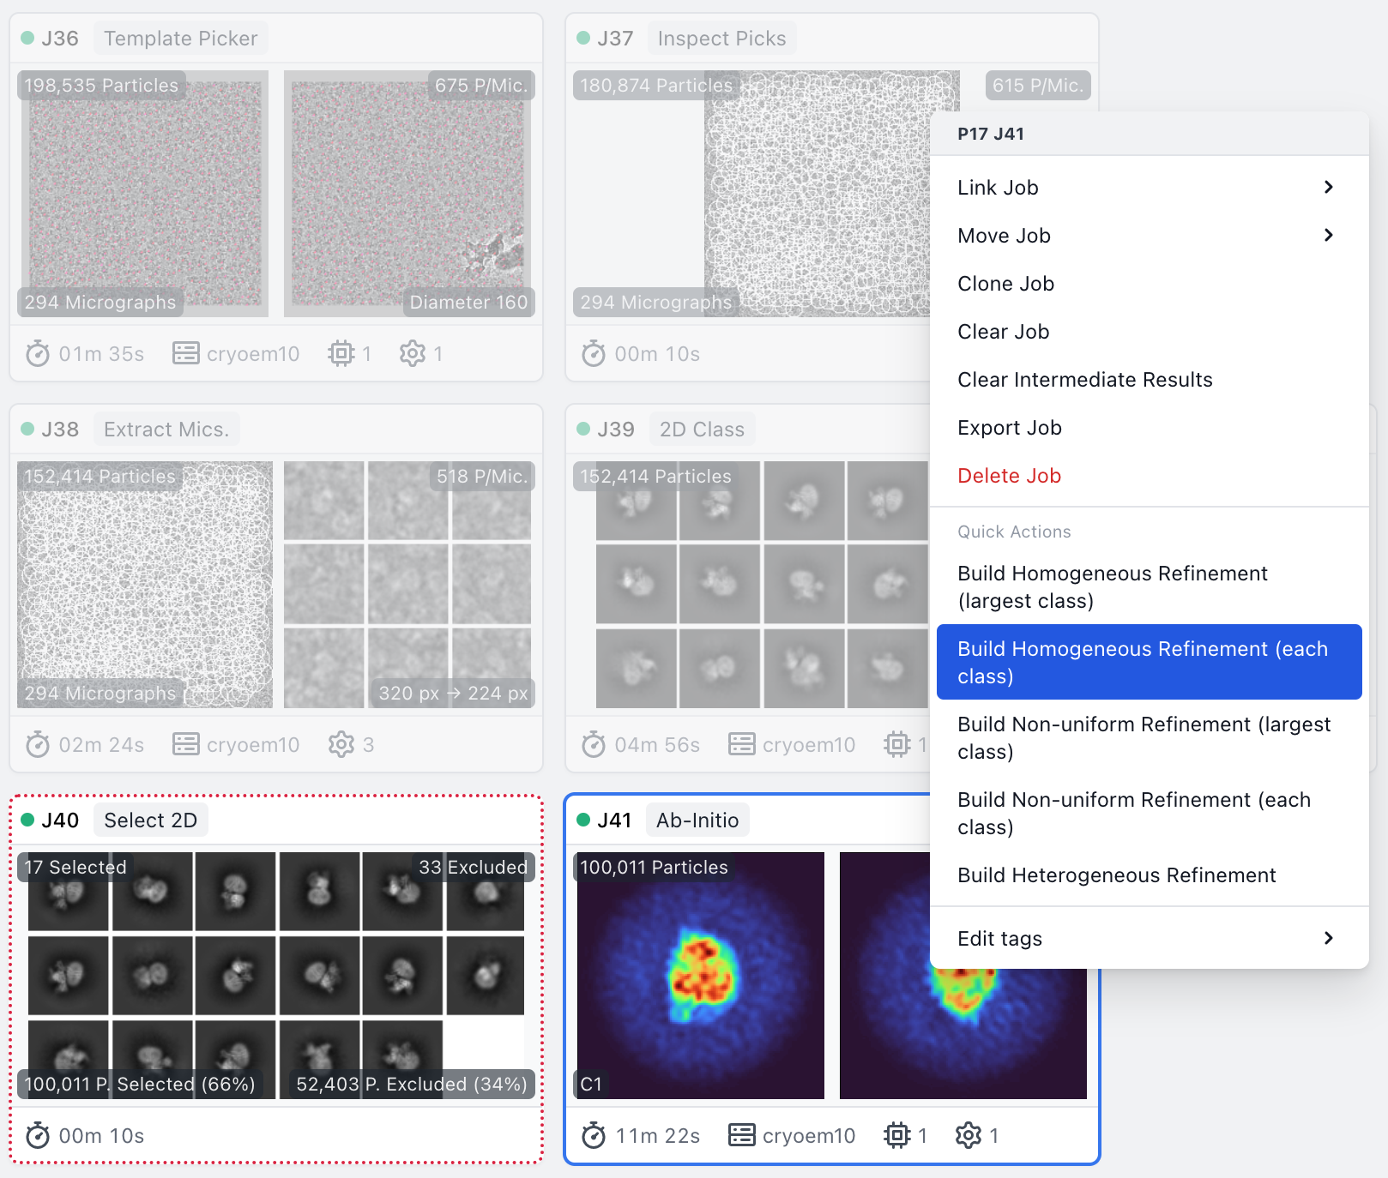This screenshot has height=1178, width=1388.
Task: Select Clone Job from context menu
Action: 1005,284
